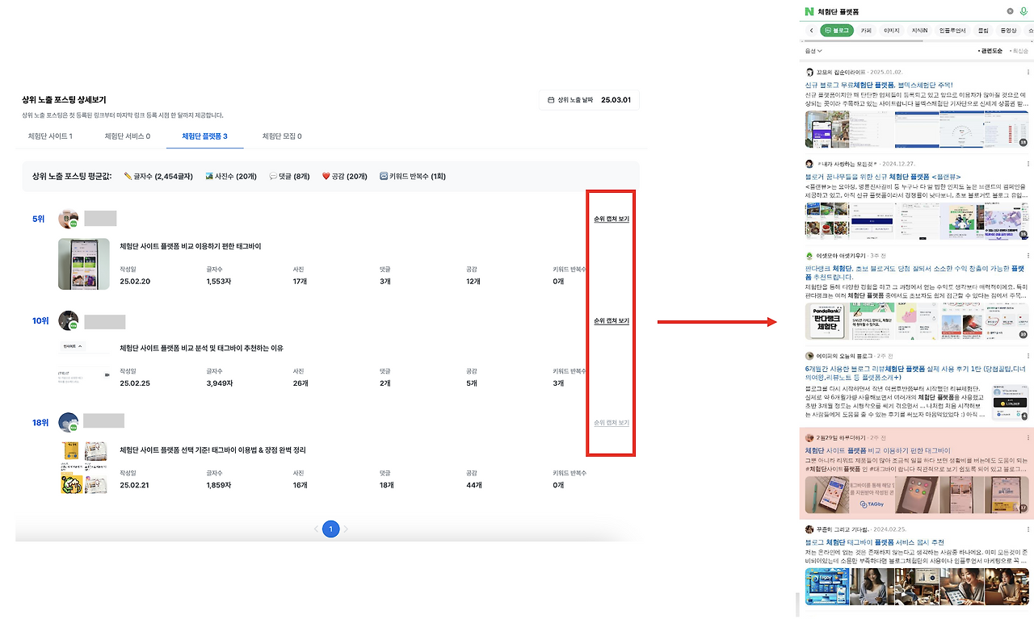Clear the search query with X icon

[1010, 11]
